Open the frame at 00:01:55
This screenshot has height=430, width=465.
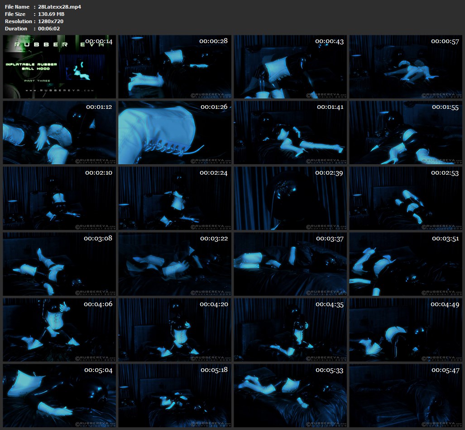click(406, 132)
